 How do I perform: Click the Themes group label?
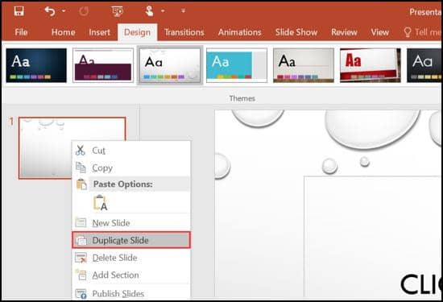tap(242, 98)
